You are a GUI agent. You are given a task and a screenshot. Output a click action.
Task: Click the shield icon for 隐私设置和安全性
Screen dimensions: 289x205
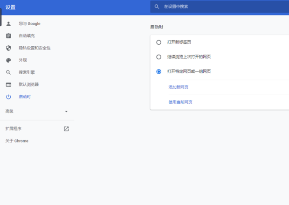click(8, 48)
